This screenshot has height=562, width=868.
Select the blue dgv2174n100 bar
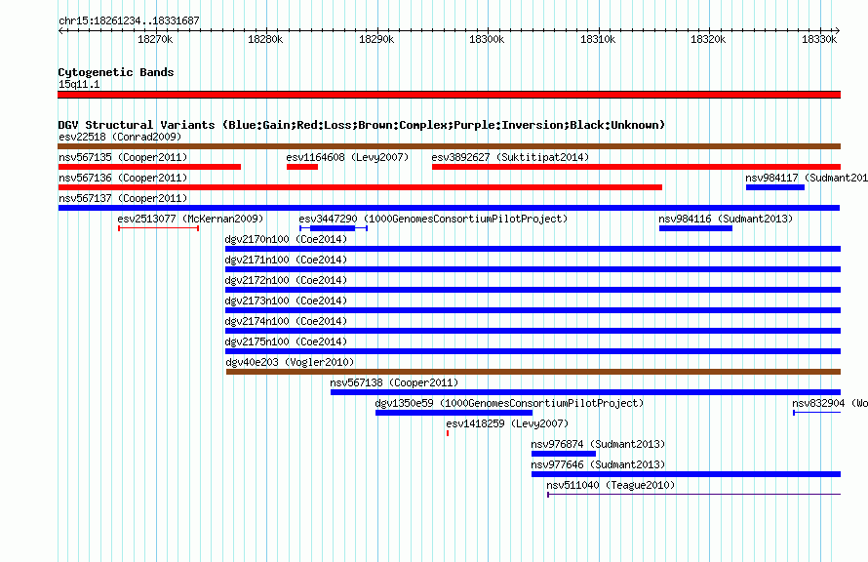click(533, 331)
